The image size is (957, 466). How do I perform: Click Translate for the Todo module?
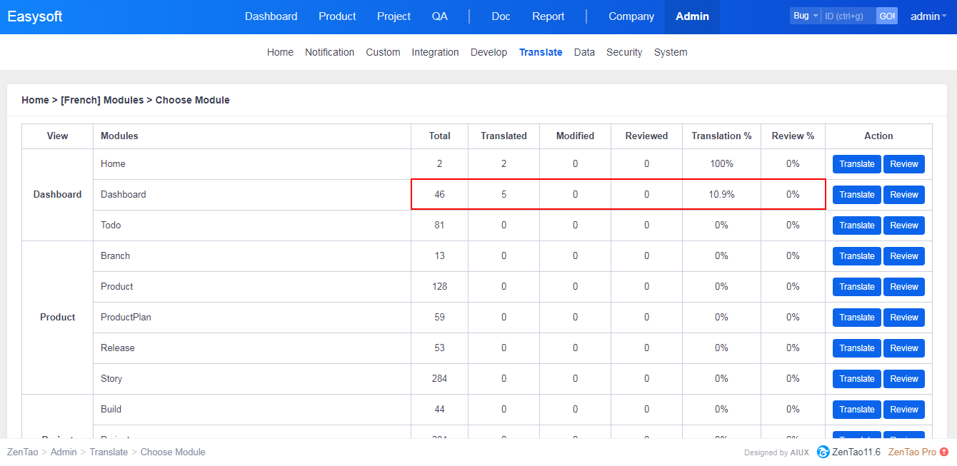click(x=856, y=226)
